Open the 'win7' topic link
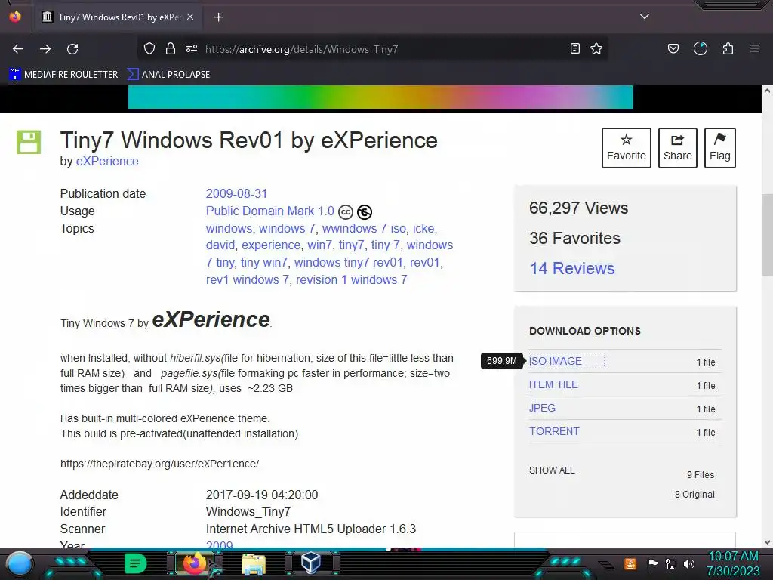Viewport: 773px width, 580px height. [x=319, y=245]
